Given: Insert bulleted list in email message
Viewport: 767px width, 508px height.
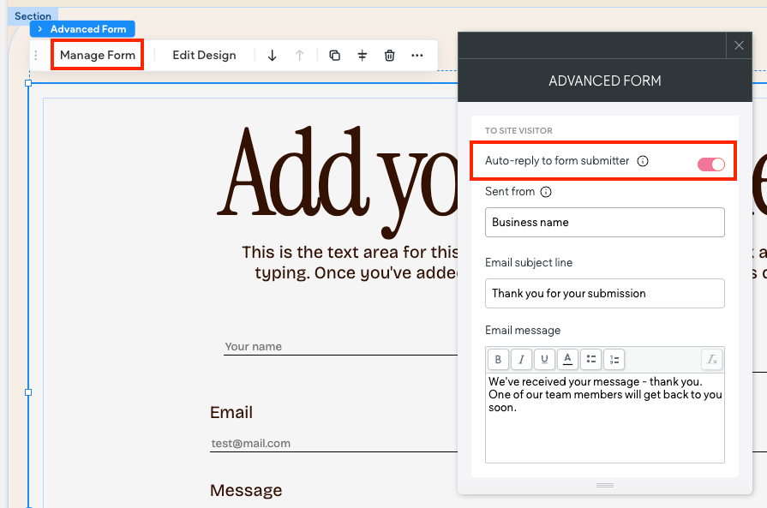Looking at the screenshot, I should pos(590,359).
